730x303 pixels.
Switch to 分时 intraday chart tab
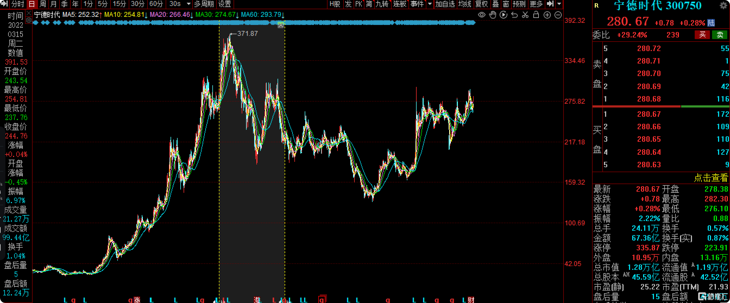(18, 4)
